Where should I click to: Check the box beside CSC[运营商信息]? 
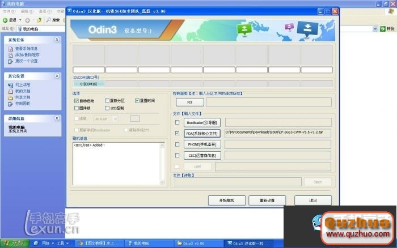177,156
